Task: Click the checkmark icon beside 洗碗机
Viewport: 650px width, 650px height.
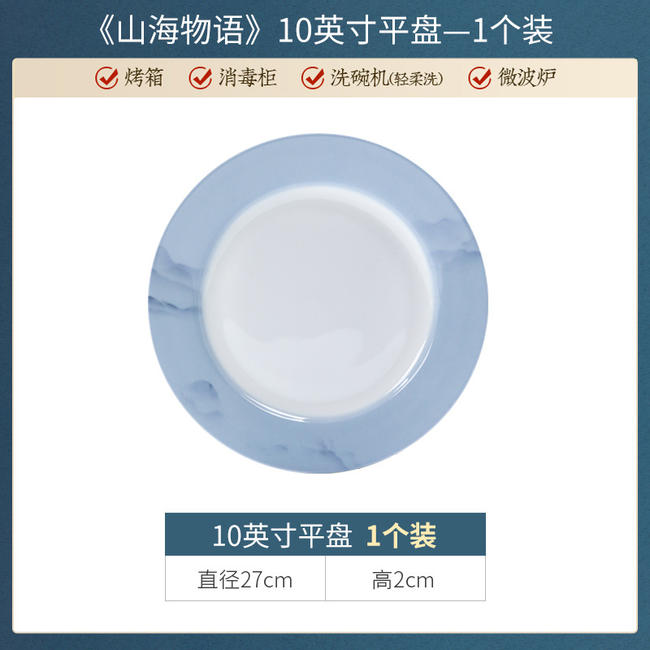Action: point(313,78)
